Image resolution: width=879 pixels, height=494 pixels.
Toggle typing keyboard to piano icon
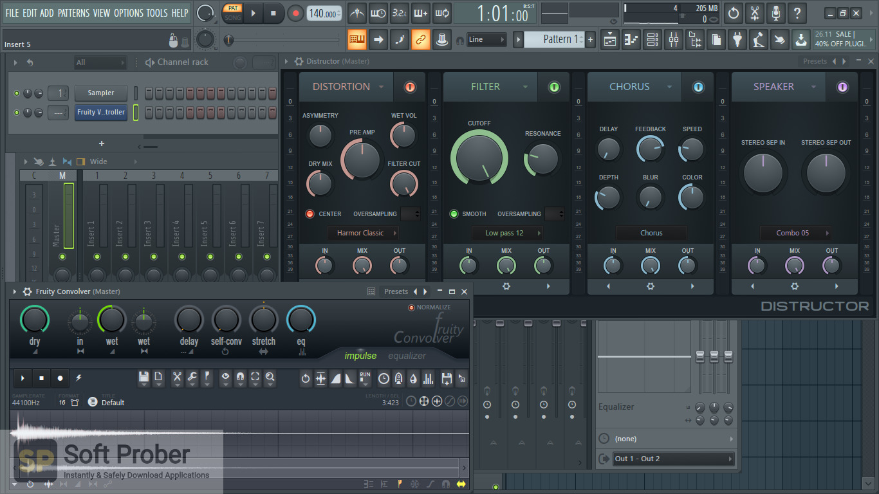[x=356, y=39]
